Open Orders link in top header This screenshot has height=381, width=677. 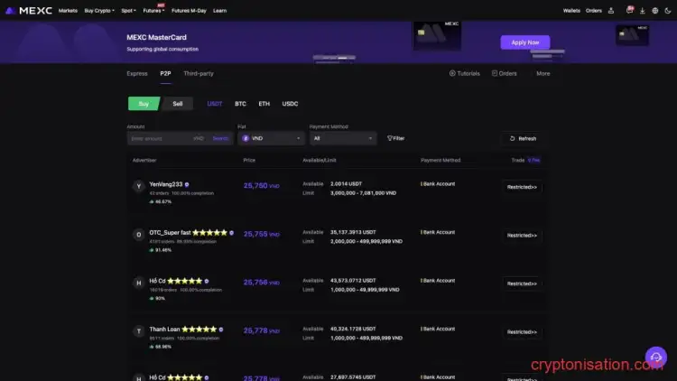(x=594, y=10)
